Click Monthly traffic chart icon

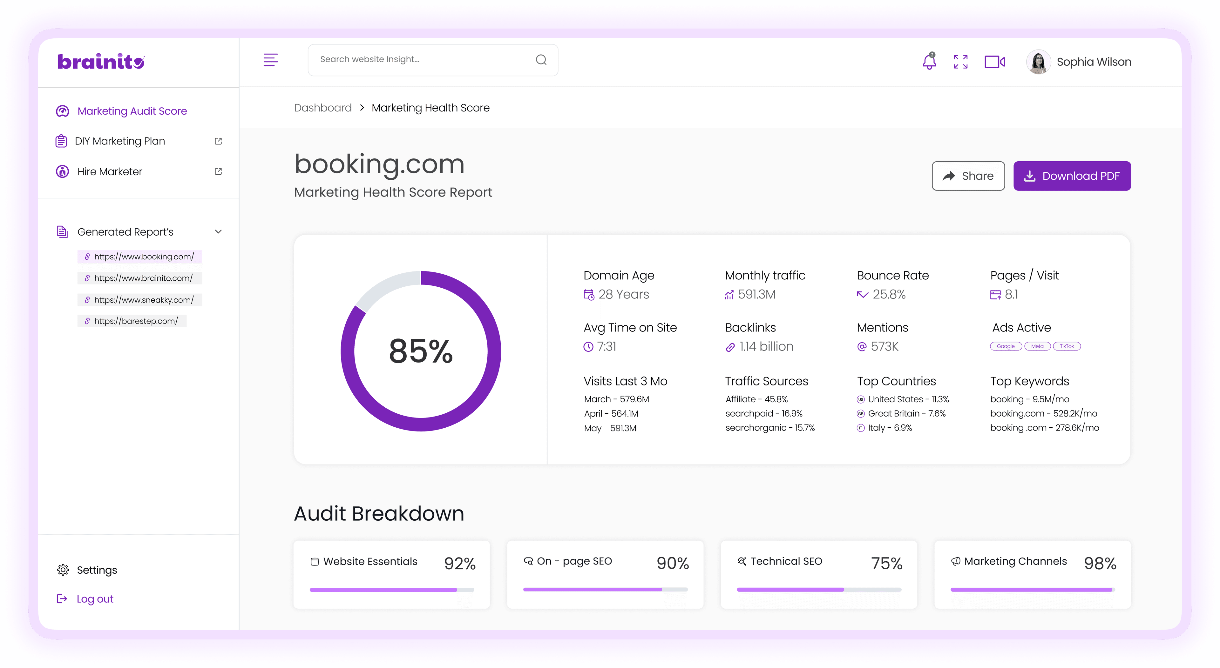[x=729, y=294]
